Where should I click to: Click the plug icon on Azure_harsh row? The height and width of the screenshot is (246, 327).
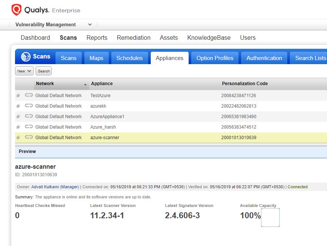click(x=18, y=127)
